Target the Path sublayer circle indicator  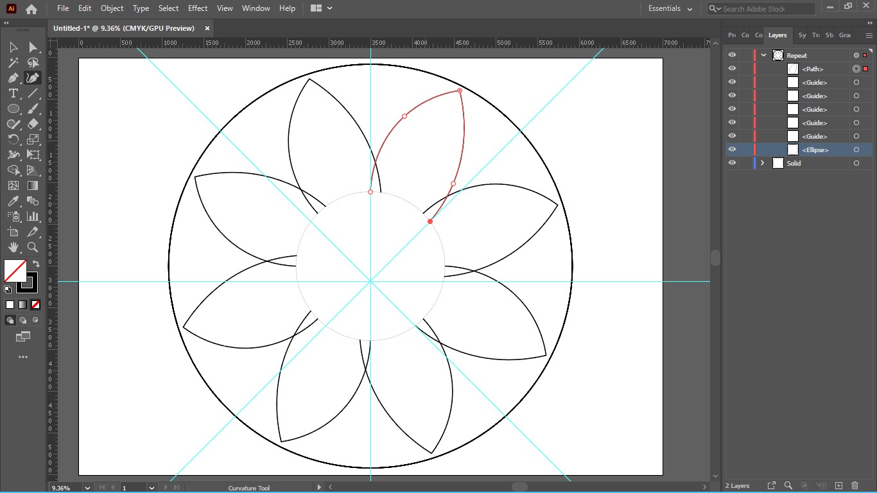856,69
